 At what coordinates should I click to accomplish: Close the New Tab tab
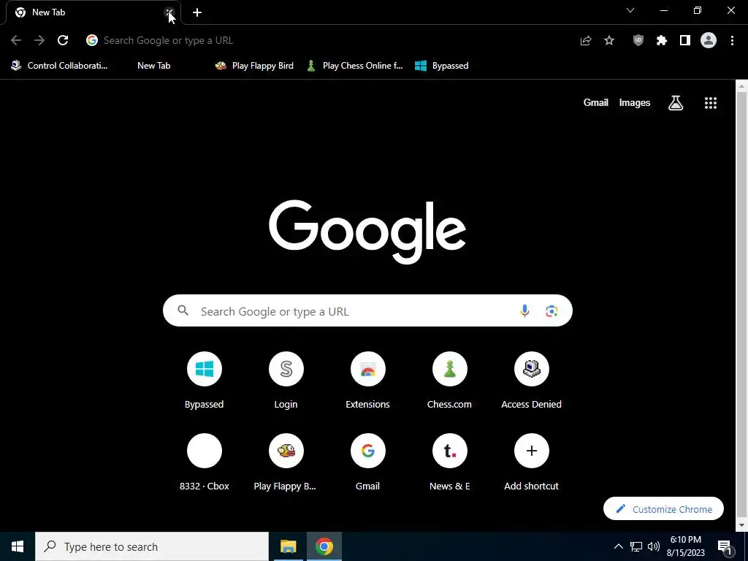(x=169, y=13)
